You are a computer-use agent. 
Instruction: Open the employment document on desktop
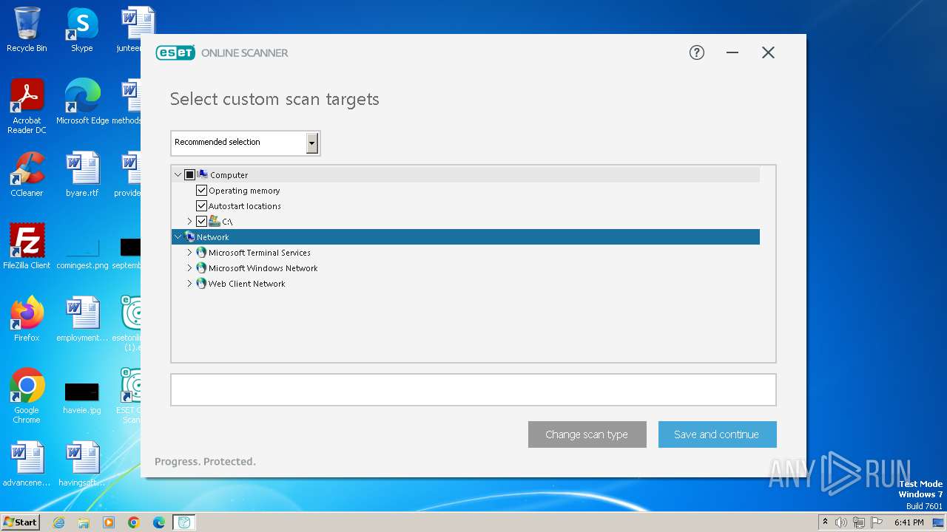click(82, 319)
